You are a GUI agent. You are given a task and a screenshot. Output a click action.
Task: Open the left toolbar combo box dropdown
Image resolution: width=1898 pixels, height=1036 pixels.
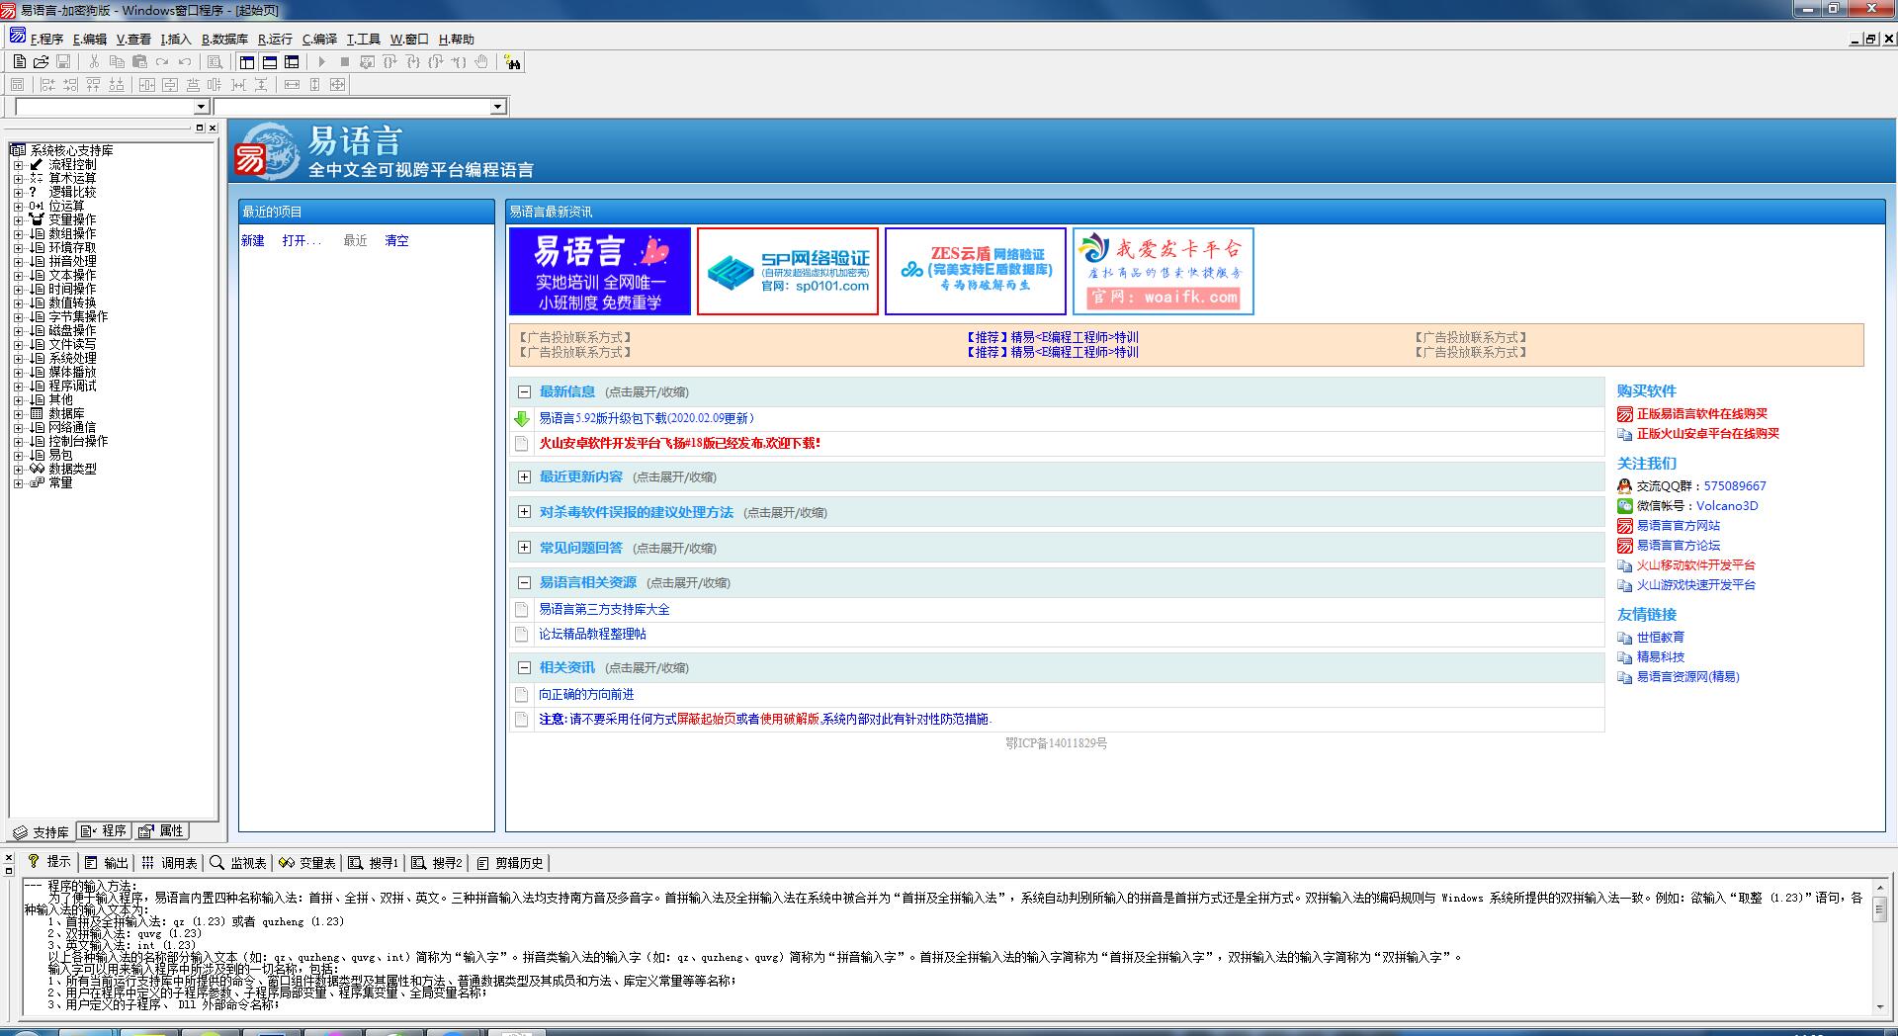click(203, 106)
